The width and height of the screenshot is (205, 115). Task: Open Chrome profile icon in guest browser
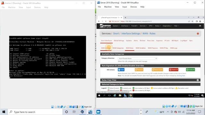pyautogui.click(x=200, y=21)
